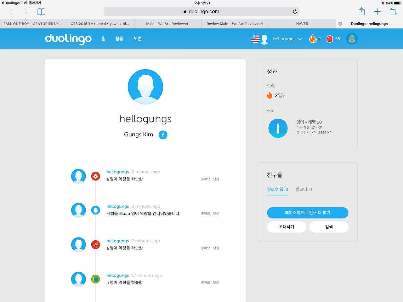Open the notifications bell
This screenshot has width=403, height=302.
click(352, 39)
